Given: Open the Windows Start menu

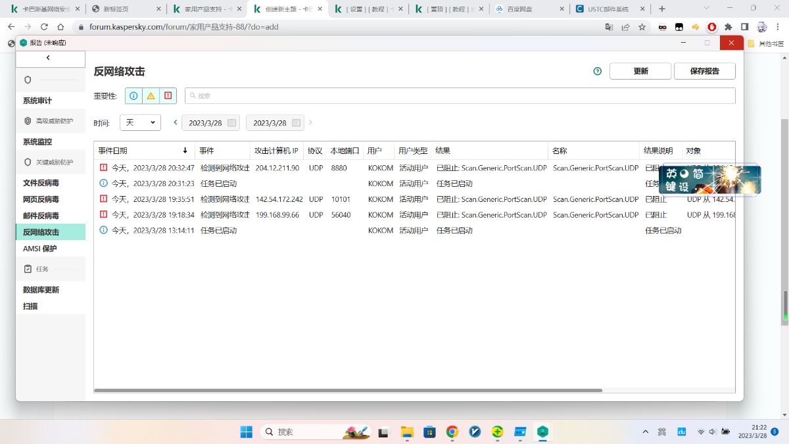Looking at the screenshot, I should 246,432.
